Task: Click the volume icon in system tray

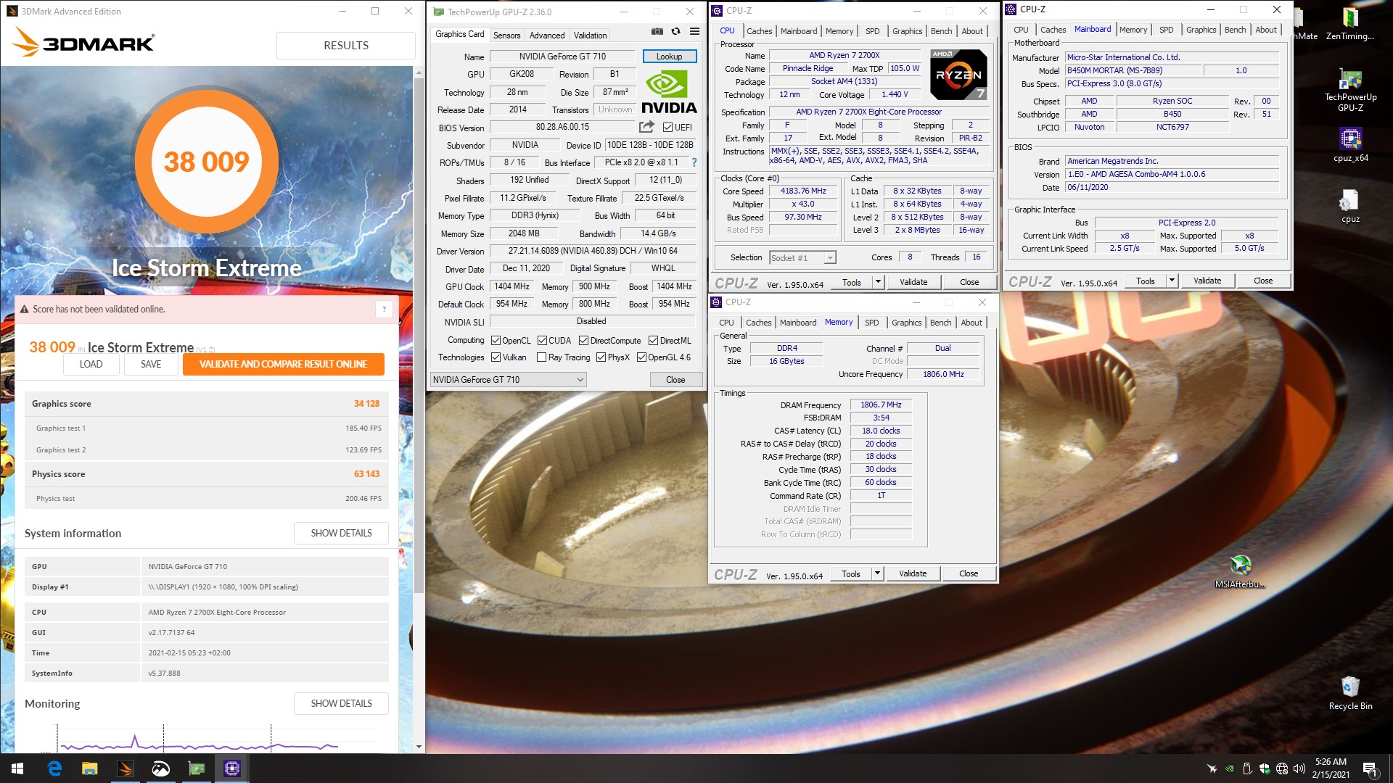Action: click(1299, 768)
